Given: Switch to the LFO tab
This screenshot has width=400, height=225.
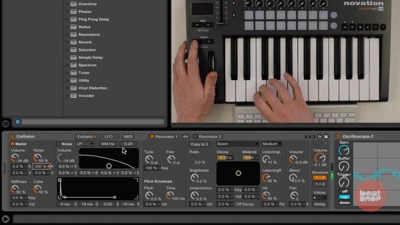Looking at the screenshot, I should click(110, 137).
